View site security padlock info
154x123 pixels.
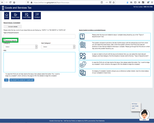click(31, 2)
